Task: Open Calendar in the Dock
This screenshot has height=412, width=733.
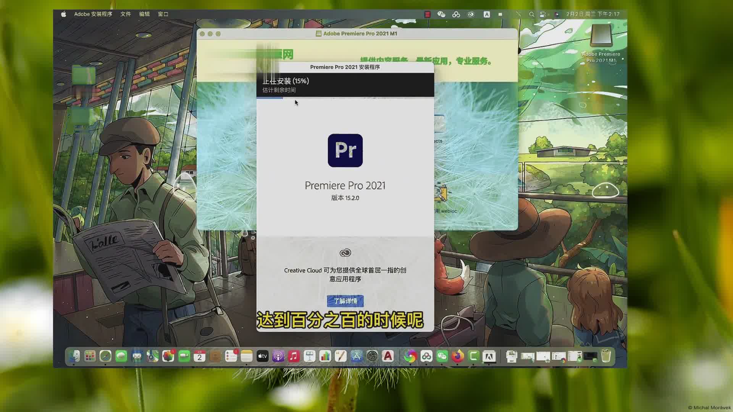Action: [x=199, y=356]
